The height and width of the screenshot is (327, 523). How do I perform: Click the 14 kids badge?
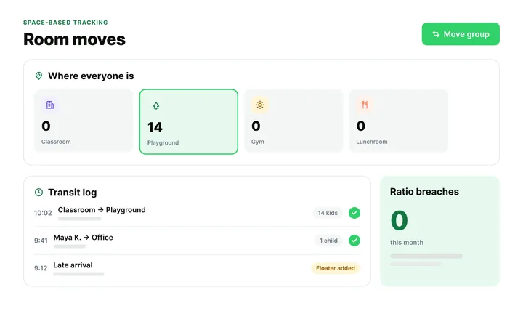pyautogui.click(x=328, y=213)
